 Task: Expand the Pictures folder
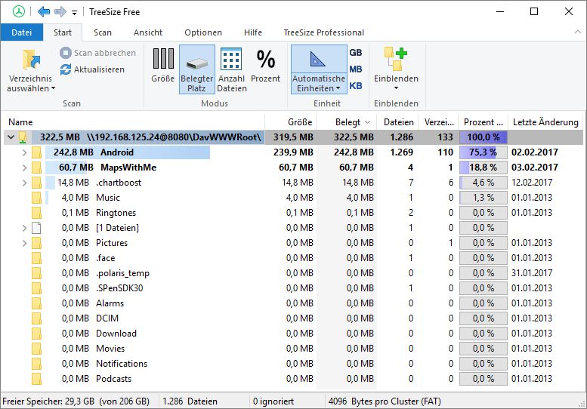coord(24,243)
